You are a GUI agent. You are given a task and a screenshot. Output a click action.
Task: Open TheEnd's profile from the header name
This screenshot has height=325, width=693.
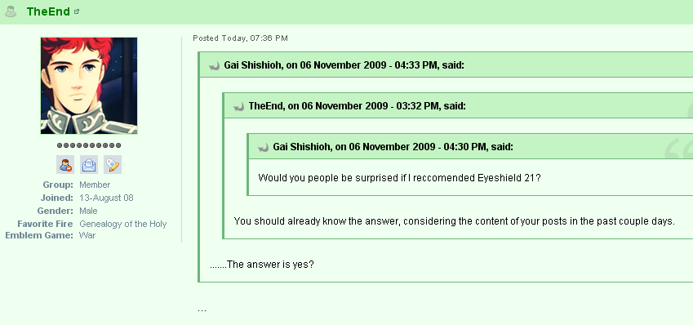(x=48, y=11)
